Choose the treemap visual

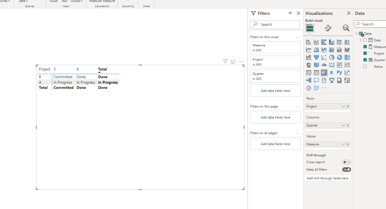click(347, 57)
